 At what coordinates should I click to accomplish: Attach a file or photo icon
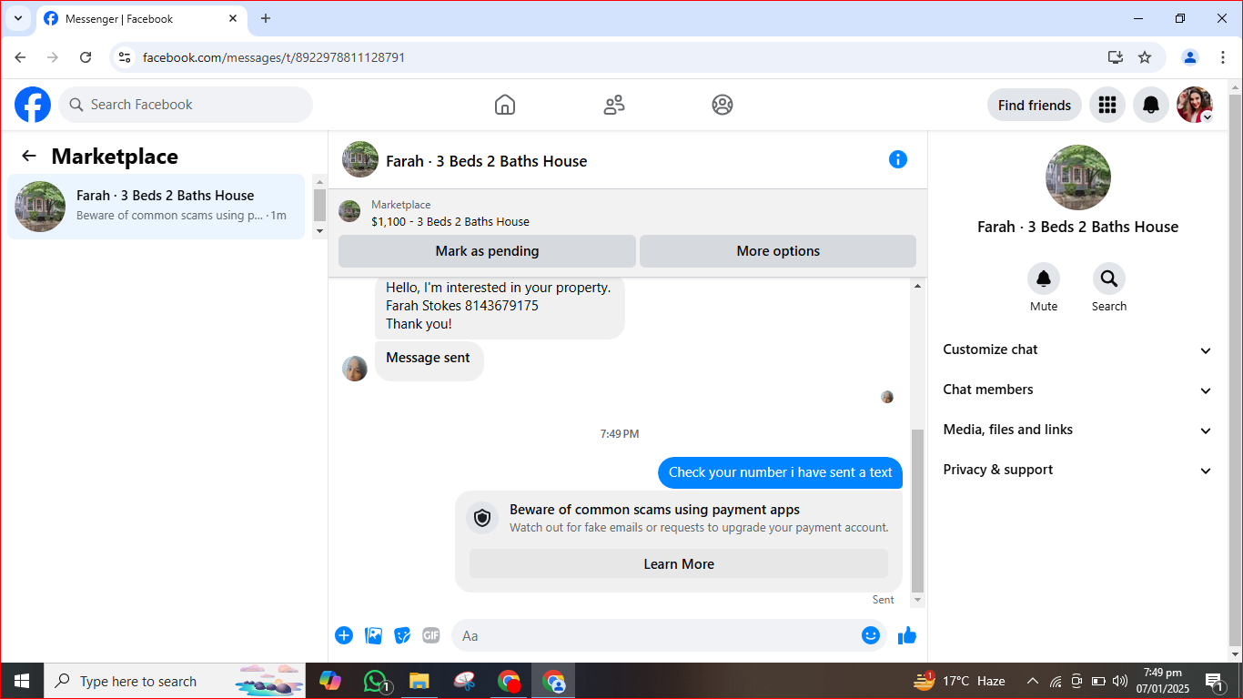[373, 635]
